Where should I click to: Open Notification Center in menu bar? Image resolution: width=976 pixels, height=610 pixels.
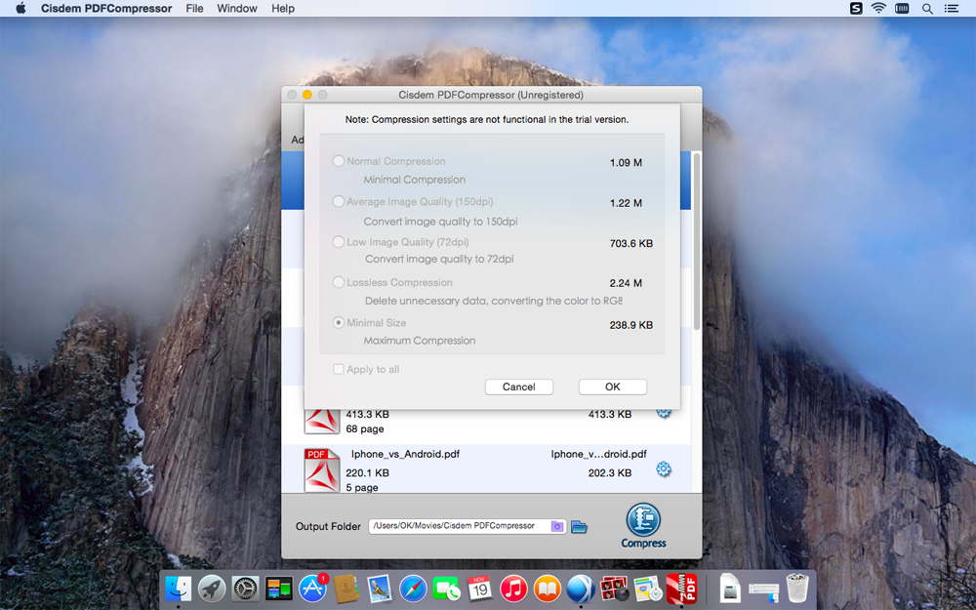click(951, 9)
